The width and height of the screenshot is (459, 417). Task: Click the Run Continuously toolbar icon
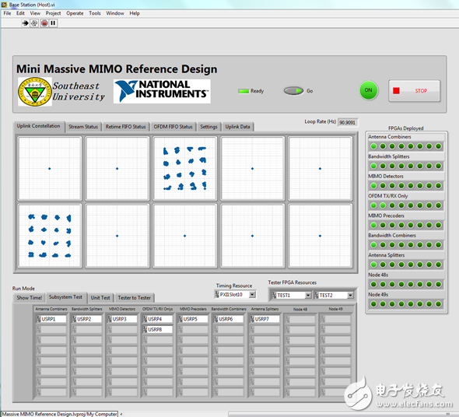pyautogui.click(x=34, y=23)
